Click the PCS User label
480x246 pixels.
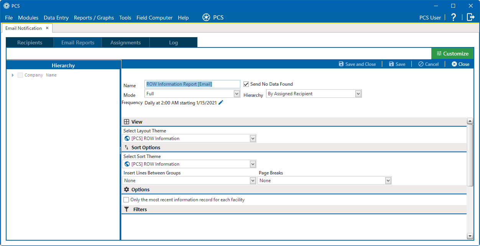430,18
